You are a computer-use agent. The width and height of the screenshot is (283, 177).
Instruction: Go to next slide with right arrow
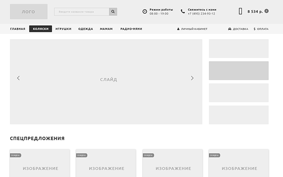192,78
